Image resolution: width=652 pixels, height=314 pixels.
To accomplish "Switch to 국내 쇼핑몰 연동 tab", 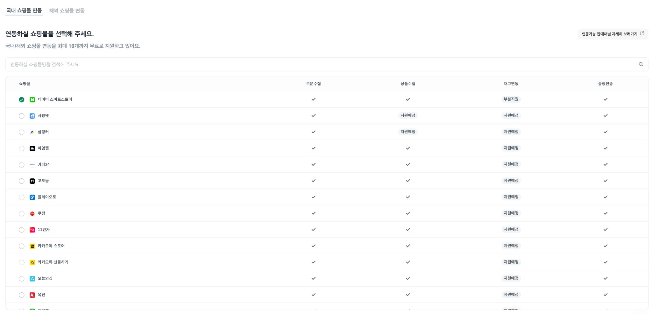I will point(24,11).
